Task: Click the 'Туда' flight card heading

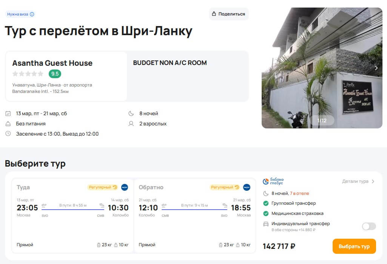Action: pos(23,187)
